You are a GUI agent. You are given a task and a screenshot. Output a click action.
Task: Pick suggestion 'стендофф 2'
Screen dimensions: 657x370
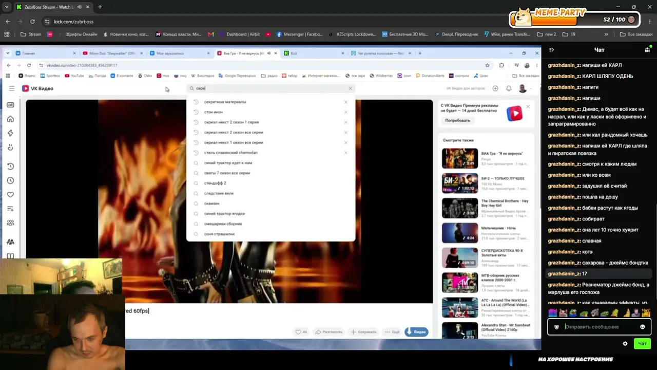coord(215,183)
